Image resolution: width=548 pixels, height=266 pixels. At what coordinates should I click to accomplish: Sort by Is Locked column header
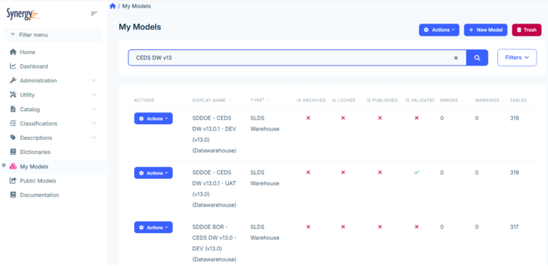(346, 100)
